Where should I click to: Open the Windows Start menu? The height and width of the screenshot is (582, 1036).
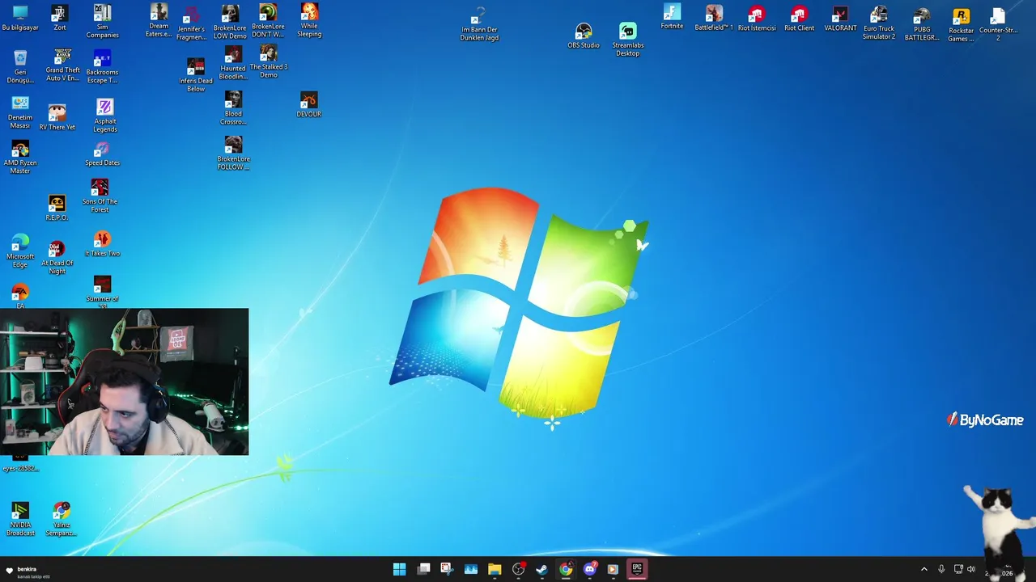399,569
